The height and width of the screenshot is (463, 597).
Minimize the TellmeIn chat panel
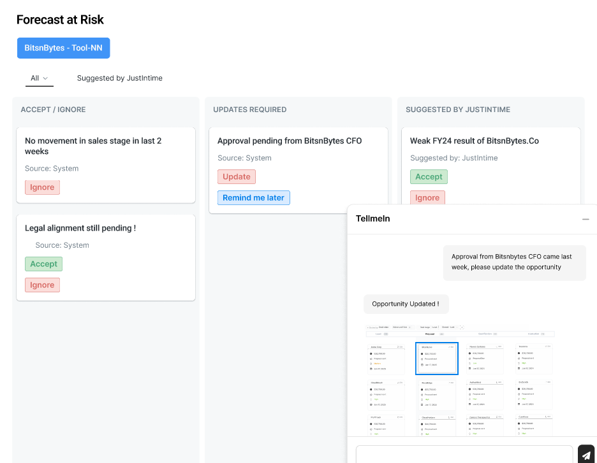click(x=586, y=219)
